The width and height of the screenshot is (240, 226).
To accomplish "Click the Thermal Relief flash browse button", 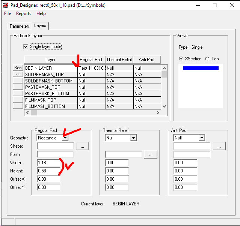I will point(151,154).
